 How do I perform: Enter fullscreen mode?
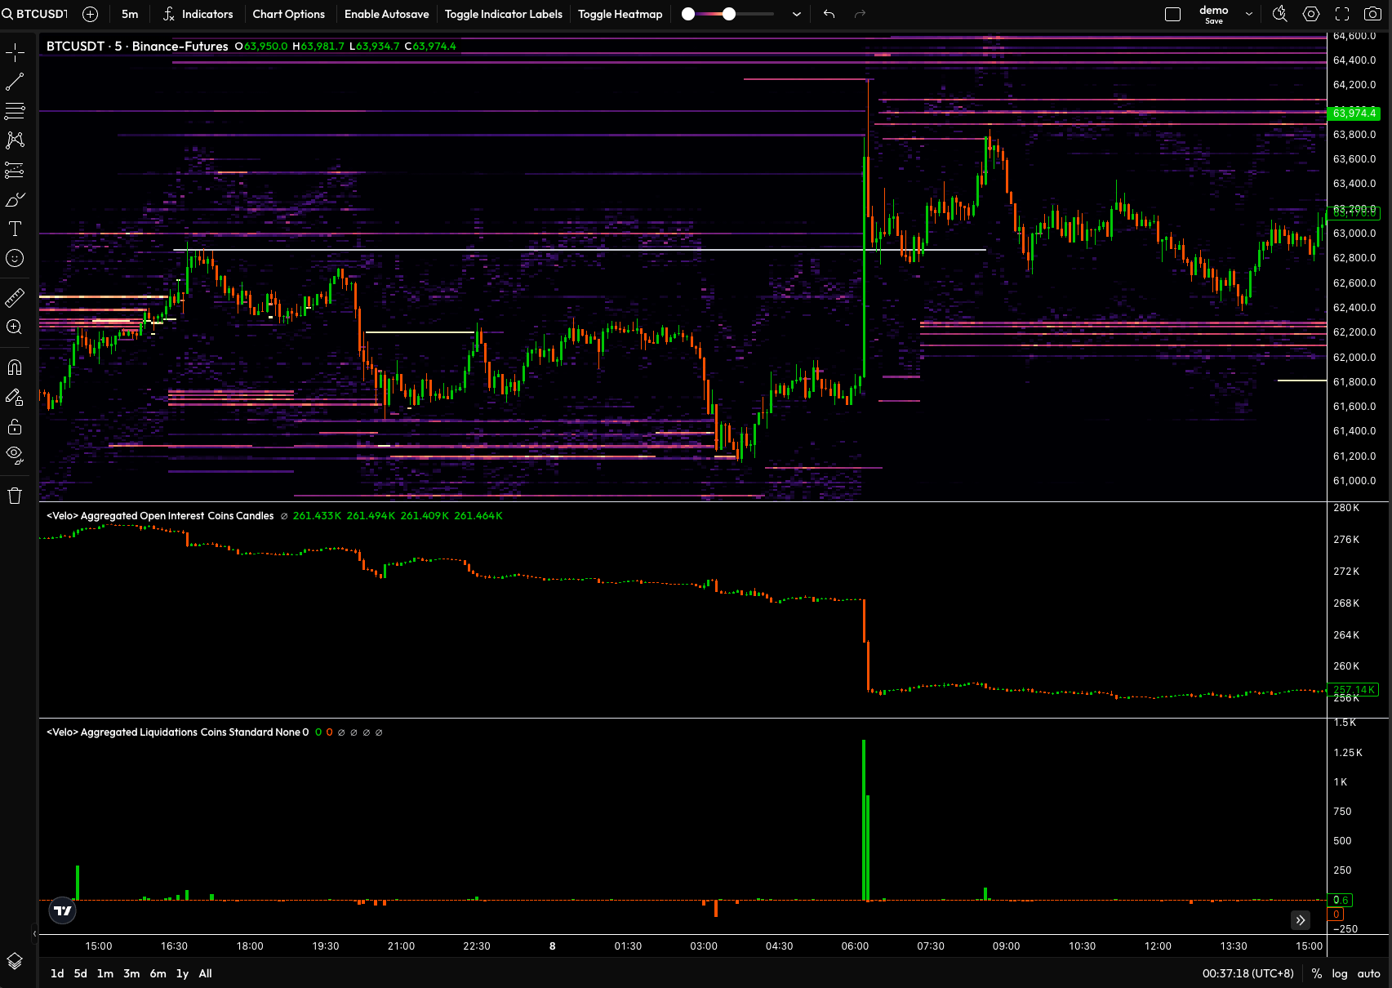[1342, 14]
